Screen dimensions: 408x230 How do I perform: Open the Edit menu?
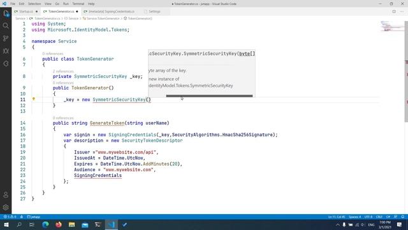click(22, 4)
